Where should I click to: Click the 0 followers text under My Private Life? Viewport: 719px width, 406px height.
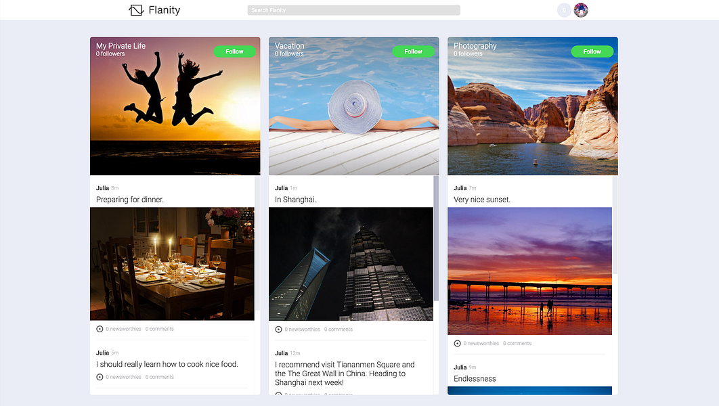point(110,53)
